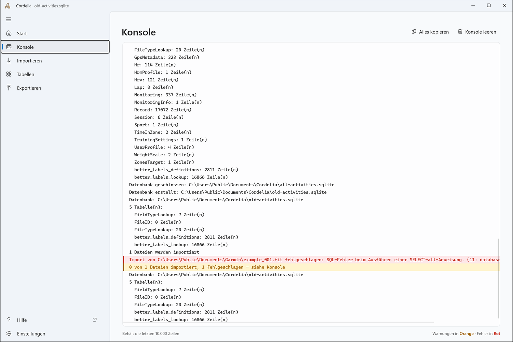The image size is (513, 342).
Task: Click the 'Monitoring: 337 Zeile(n)' line
Action: click(x=165, y=95)
